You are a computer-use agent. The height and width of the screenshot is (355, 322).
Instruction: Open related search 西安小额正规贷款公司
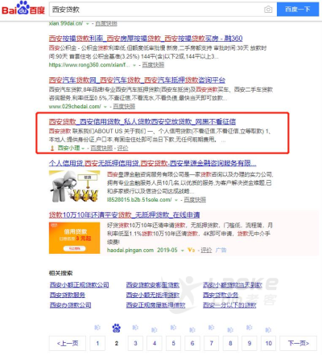(79, 285)
